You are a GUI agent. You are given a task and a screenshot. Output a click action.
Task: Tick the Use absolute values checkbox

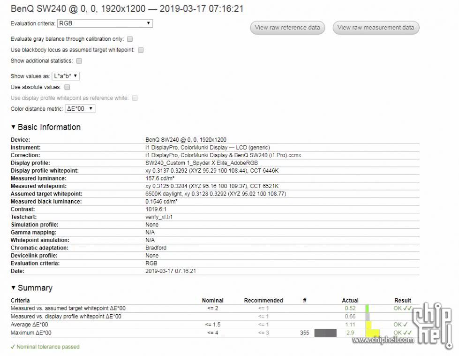coord(68,87)
